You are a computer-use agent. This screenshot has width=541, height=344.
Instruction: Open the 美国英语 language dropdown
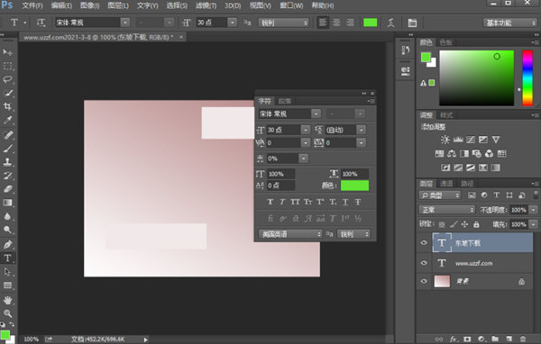(x=290, y=234)
